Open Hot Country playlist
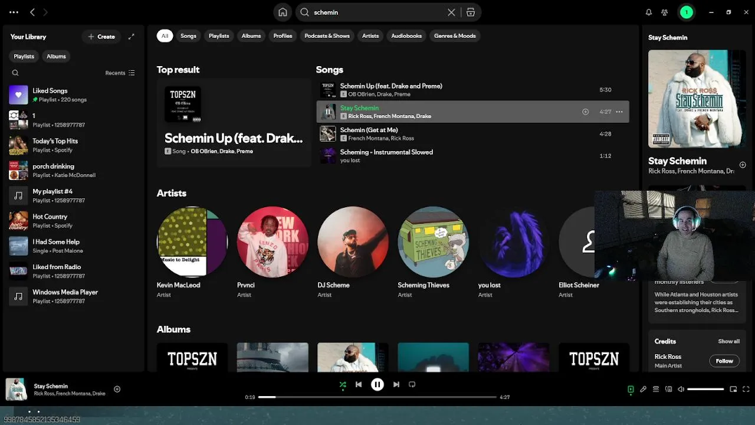This screenshot has width=755, height=425. [x=73, y=221]
